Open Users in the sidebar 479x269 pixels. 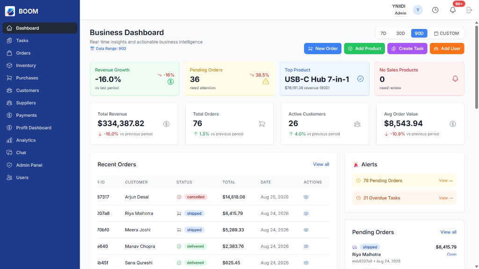[x=40, y=177]
